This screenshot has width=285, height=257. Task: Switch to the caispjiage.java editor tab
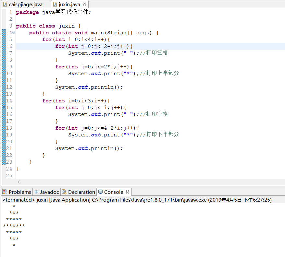[25, 4]
